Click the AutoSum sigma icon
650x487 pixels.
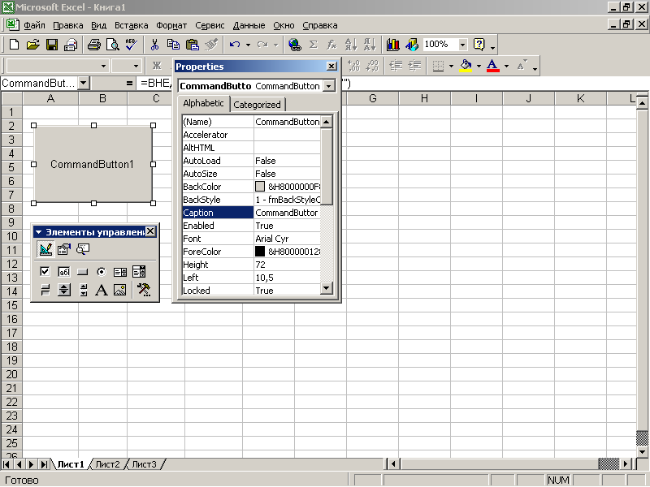click(x=314, y=45)
